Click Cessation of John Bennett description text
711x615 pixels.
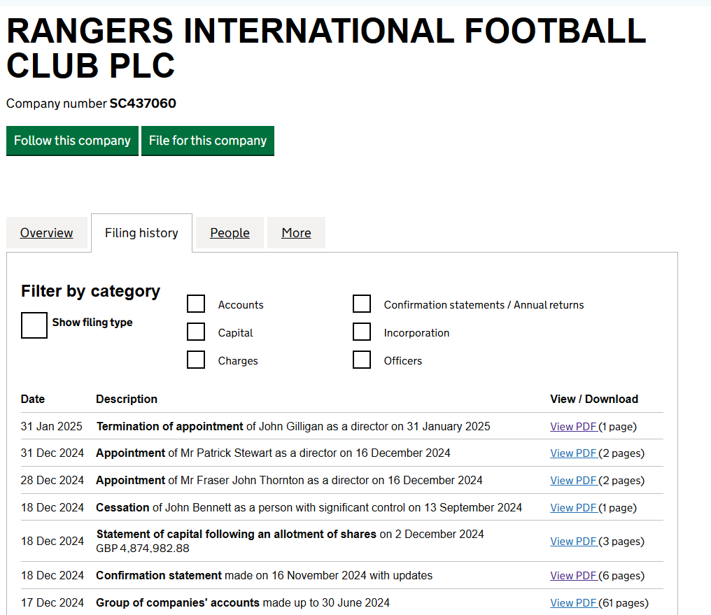tap(309, 507)
